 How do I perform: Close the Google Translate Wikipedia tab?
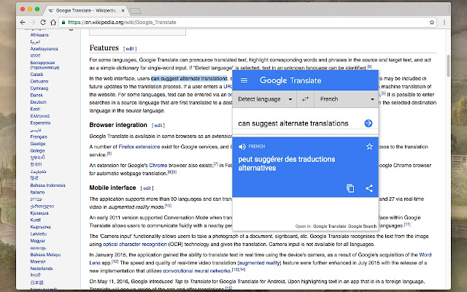(123, 10)
